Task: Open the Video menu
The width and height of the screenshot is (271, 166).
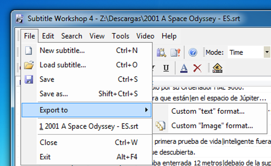Action: point(145,36)
